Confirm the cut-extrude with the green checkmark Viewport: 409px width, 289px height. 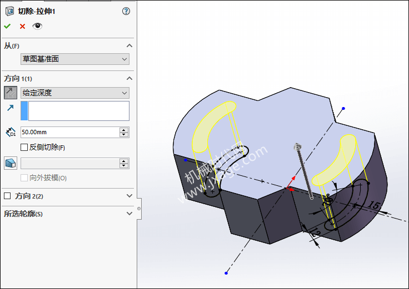click(x=7, y=26)
